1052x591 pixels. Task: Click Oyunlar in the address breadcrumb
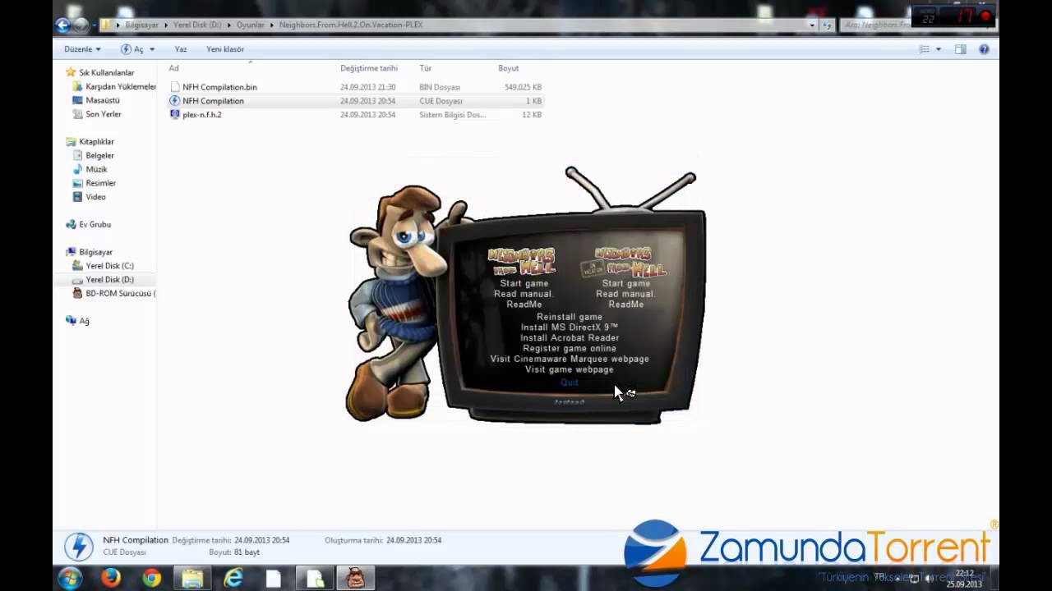coord(251,25)
